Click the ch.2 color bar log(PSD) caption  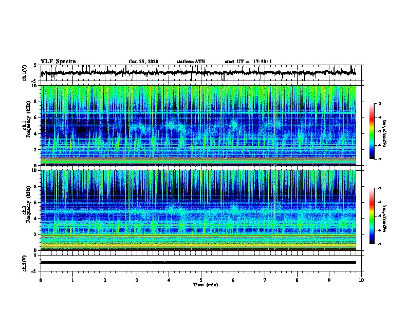click(385, 218)
